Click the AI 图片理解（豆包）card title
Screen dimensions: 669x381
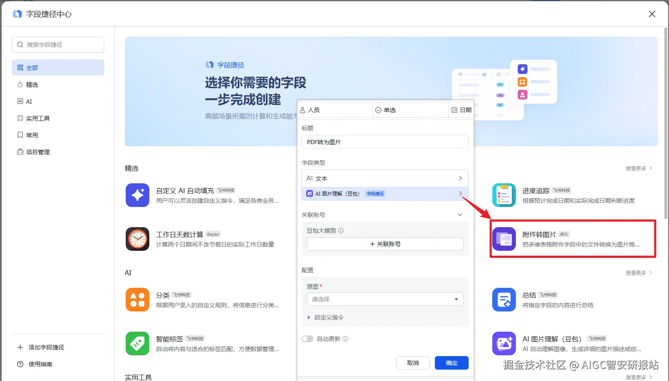[x=552, y=339]
